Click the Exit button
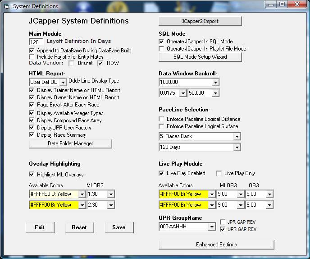Image resolution: width=310 pixels, height=259 pixels. [x=40, y=227]
